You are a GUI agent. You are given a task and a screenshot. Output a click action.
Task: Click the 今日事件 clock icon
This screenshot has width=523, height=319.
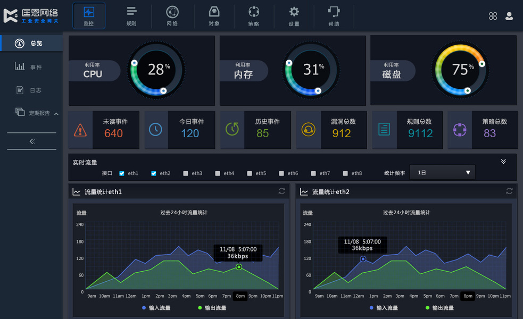[155, 129]
